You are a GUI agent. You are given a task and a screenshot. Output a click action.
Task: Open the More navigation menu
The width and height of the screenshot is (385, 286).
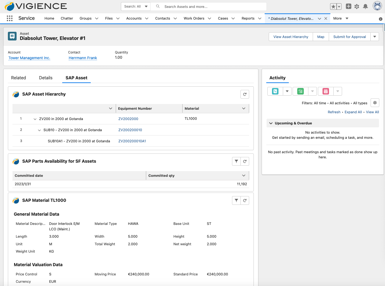(341, 18)
